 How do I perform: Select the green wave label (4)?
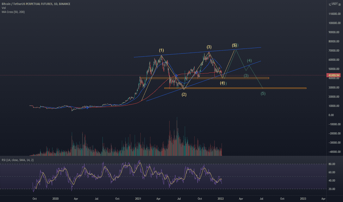pos(250,61)
